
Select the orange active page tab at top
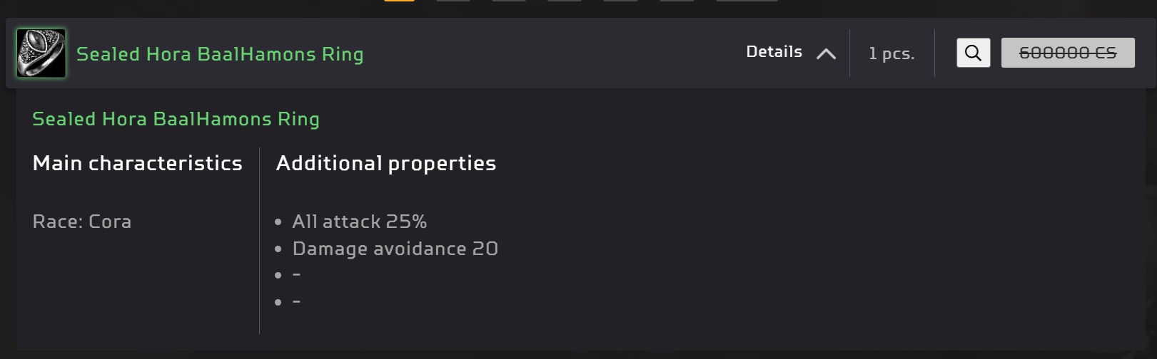tap(399, 1)
